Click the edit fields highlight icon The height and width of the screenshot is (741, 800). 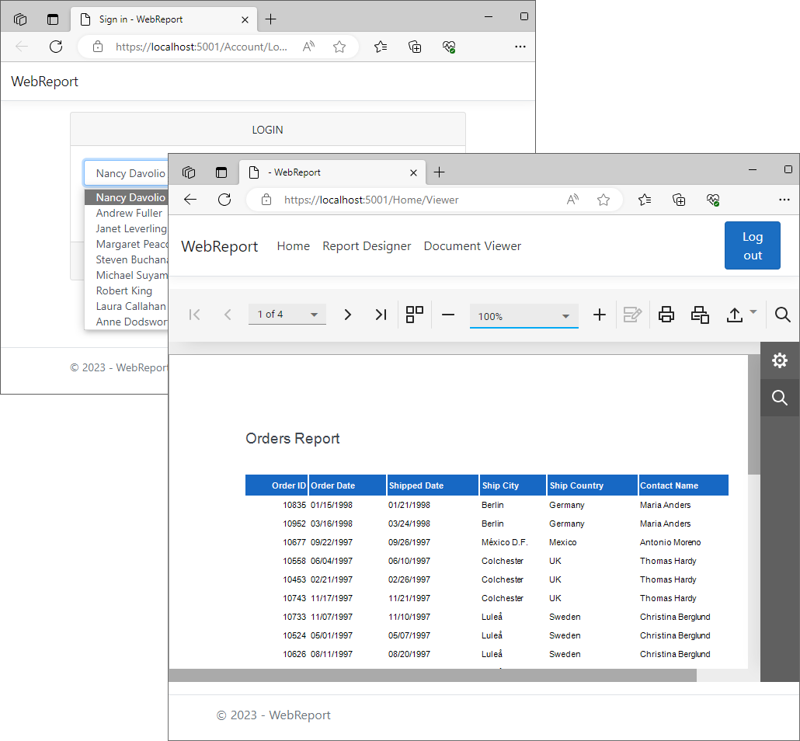pyautogui.click(x=633, y=315)
